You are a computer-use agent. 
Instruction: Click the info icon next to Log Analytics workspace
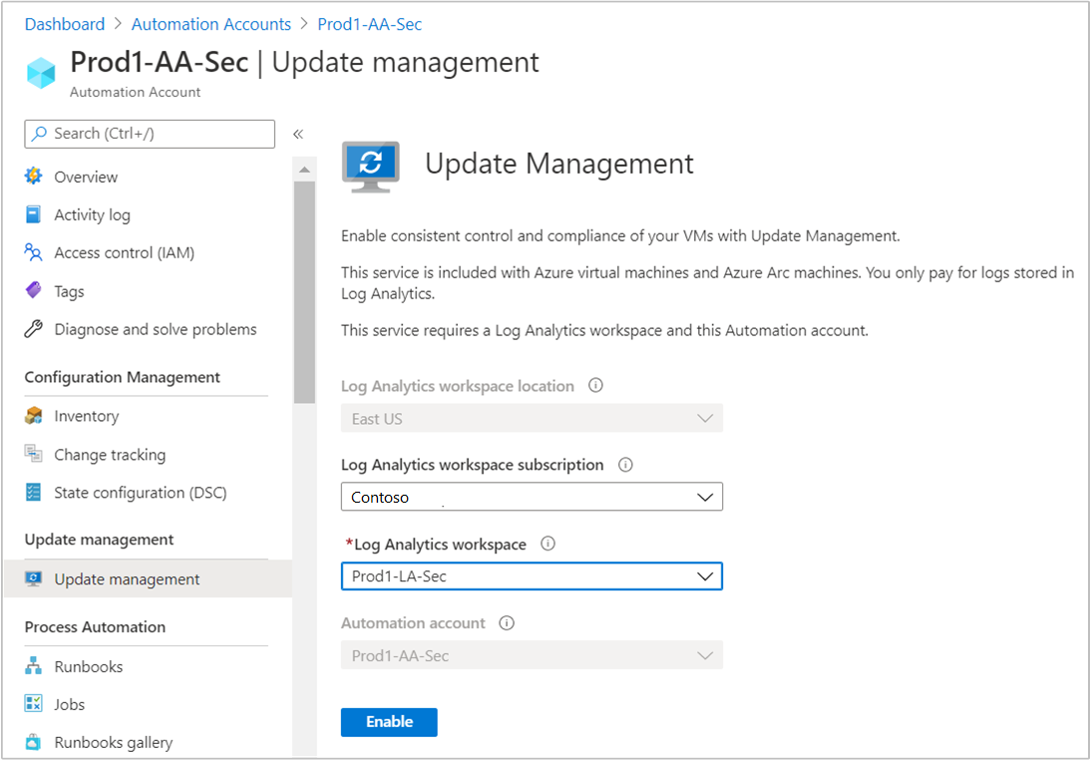pos(546,544)
